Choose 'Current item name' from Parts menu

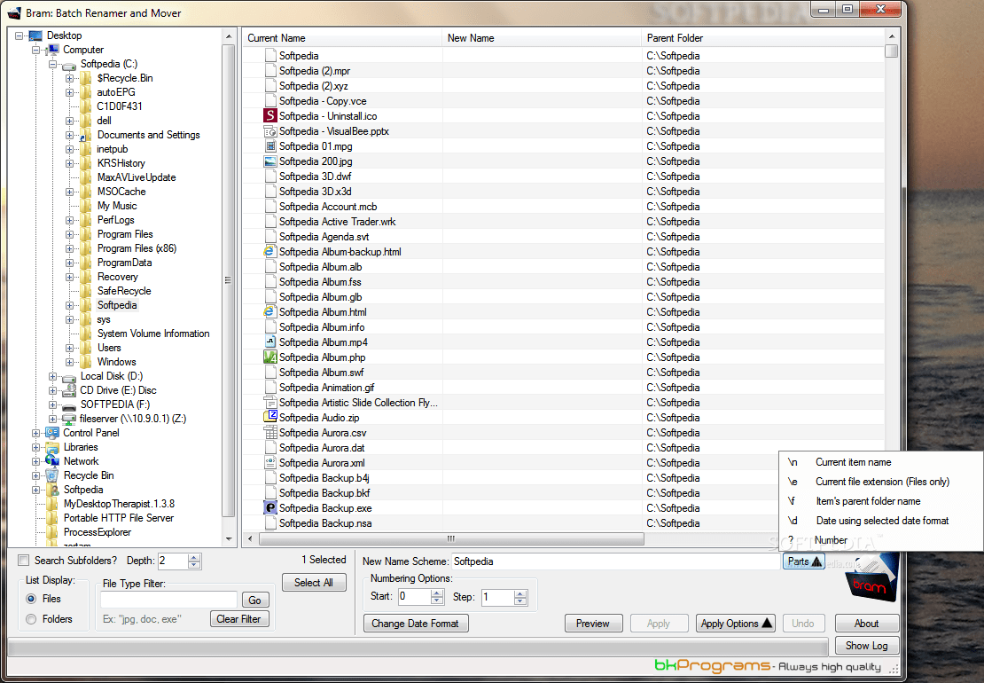(x=880, y=462)
